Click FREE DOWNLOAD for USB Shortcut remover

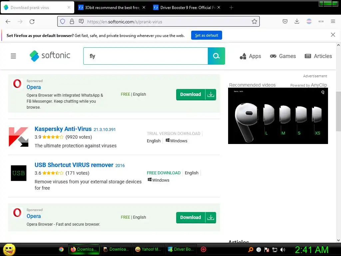point(164,173)
